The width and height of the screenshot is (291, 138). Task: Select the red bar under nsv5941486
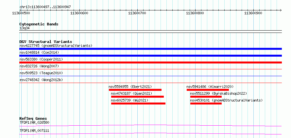tap(208, 90)
